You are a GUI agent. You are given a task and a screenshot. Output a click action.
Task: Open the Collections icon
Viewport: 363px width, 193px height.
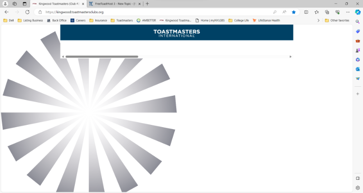[327, 12]
